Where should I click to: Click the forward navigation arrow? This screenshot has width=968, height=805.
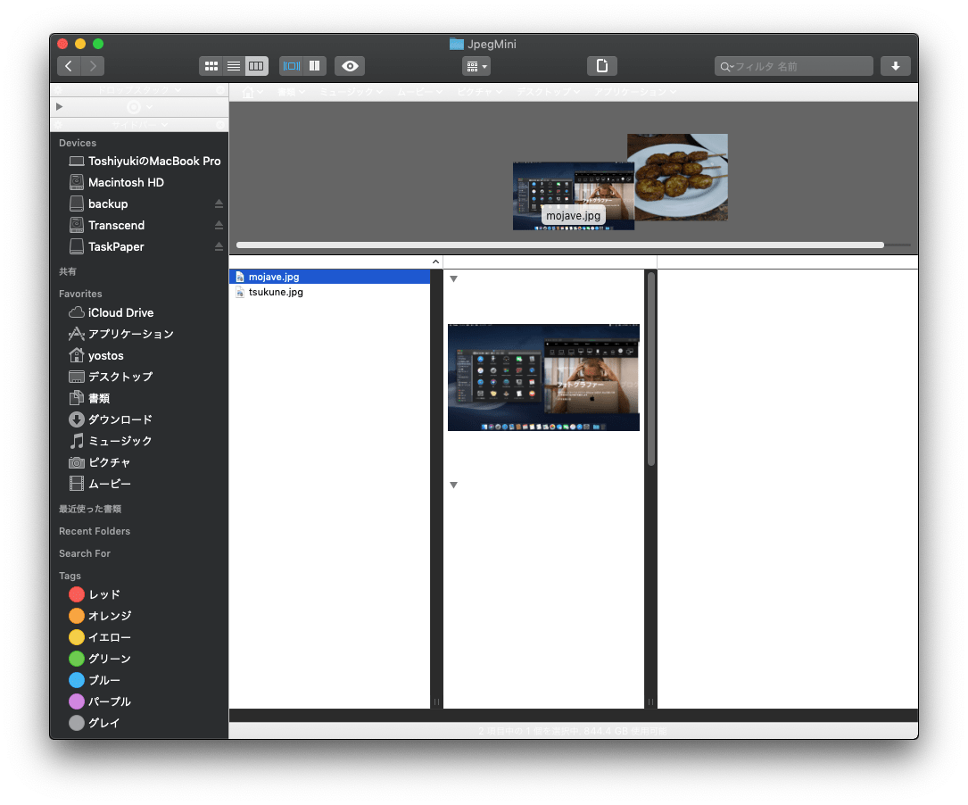[93, 66]
